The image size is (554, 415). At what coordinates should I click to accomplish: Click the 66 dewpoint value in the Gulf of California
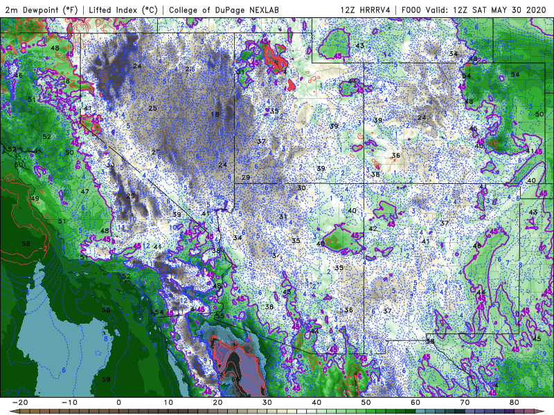[x=235, y=379]
